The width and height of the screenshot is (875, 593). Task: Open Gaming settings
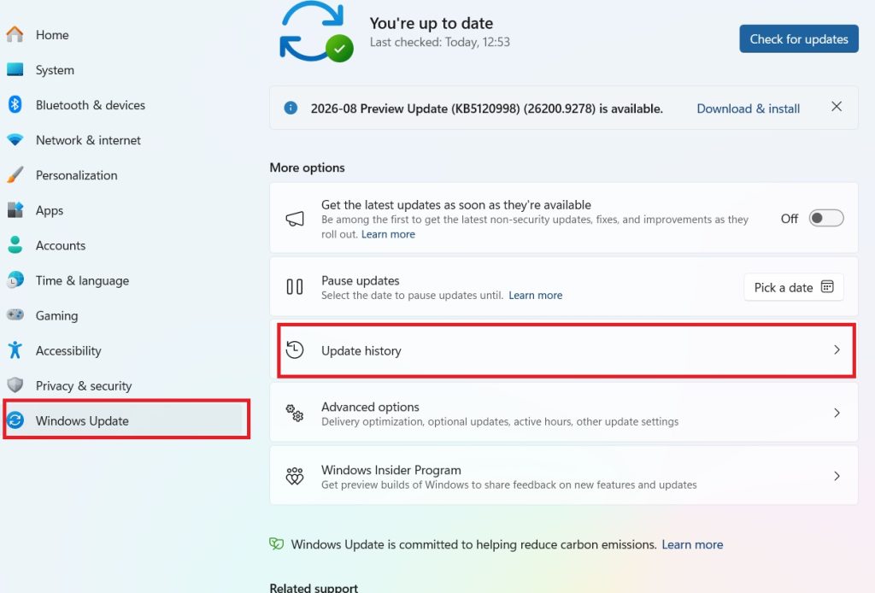pyautogui.click(x=57, y=316)
